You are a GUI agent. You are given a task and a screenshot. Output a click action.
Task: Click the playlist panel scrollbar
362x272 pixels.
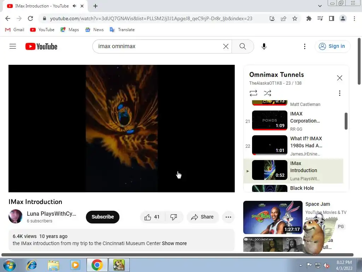click(x=346, y=121)
